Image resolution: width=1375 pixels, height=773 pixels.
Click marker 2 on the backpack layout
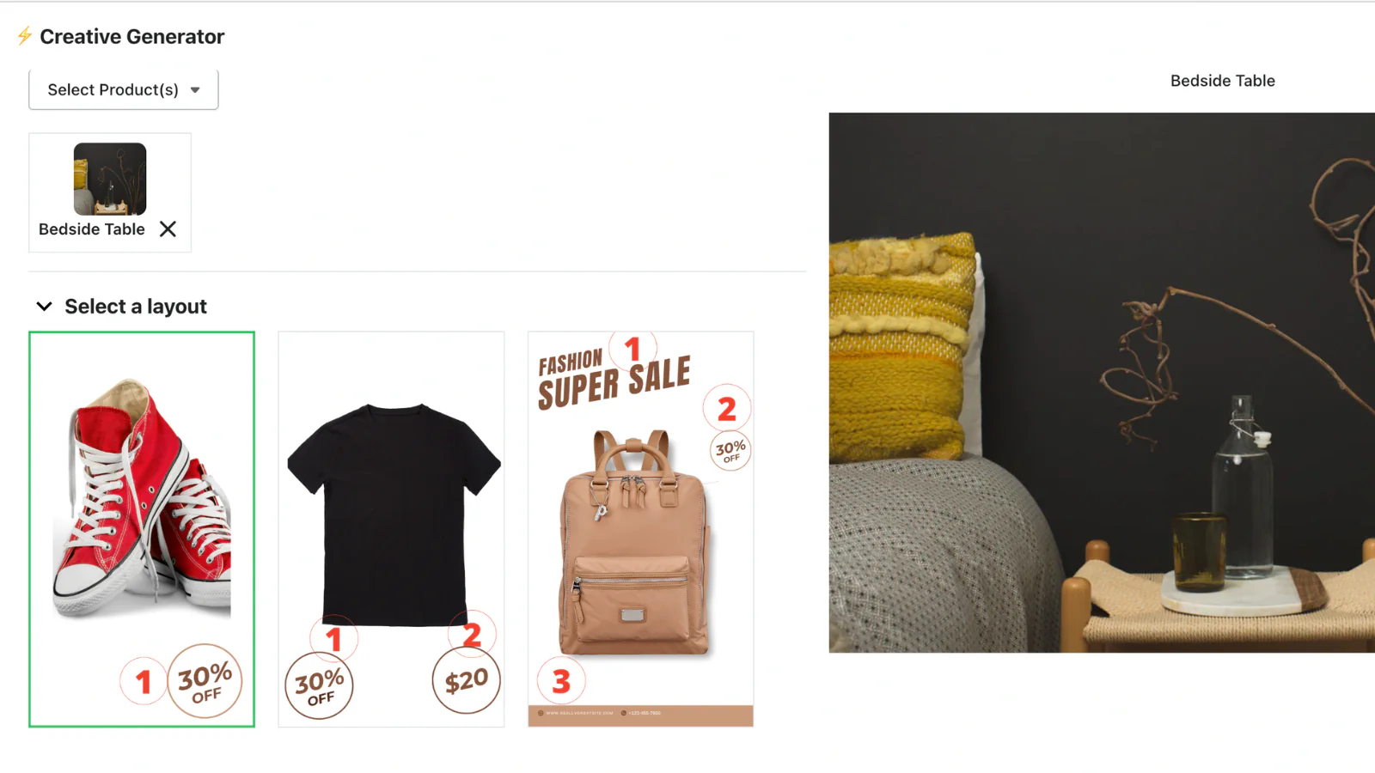(727, 409)
